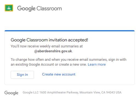This screenshot has width=140, height=100.
Task: Open the Create new account link
Action: pos(59,74)
